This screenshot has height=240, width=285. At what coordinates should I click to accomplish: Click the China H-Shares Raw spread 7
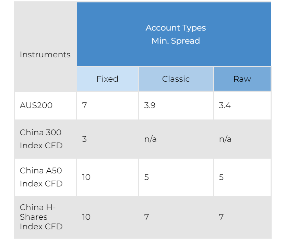point(221,217)
